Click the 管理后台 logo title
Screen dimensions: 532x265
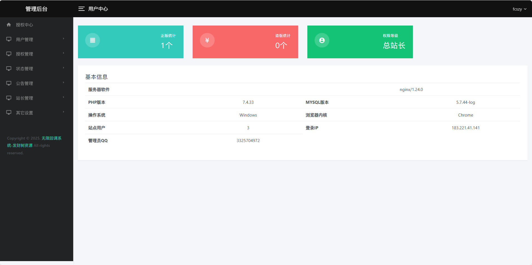pos(36,9)
